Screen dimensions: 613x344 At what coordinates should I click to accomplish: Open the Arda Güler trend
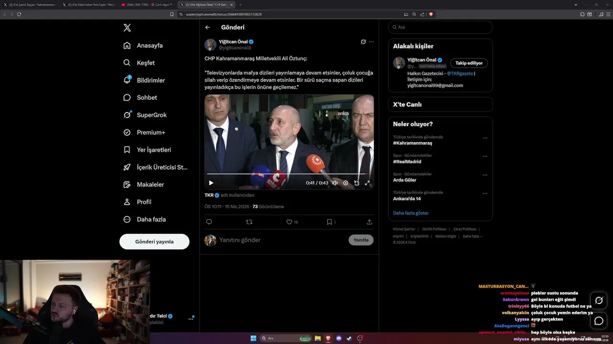pos(405,180)
